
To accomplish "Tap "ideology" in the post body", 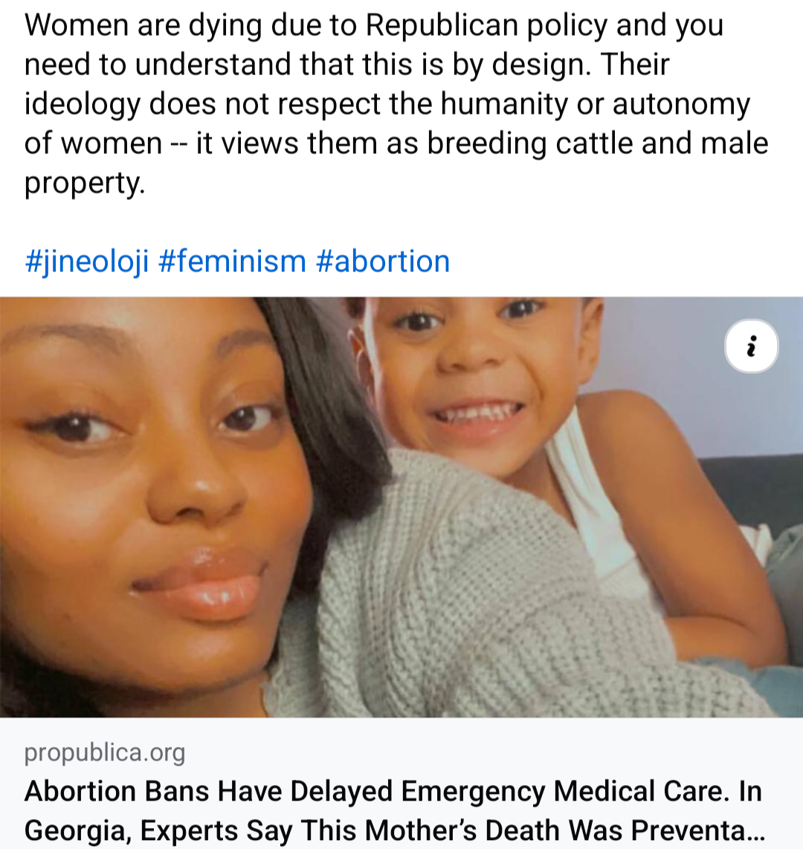I will pyautogui.click(x=82, y=103).
